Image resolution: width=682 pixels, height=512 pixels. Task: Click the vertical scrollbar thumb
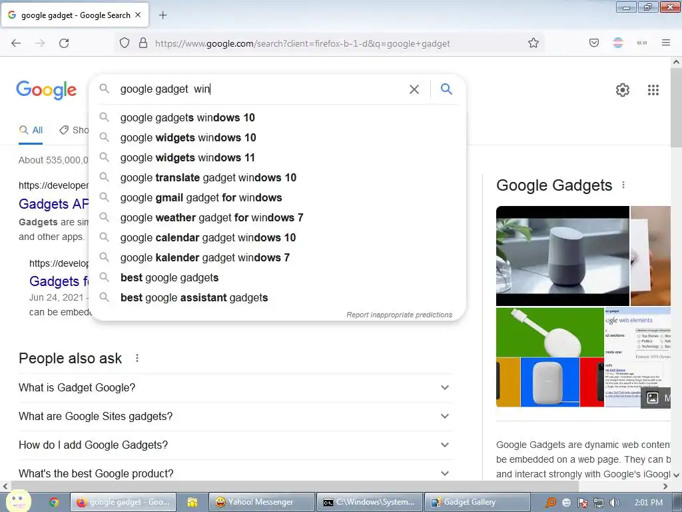pos(676,109)
